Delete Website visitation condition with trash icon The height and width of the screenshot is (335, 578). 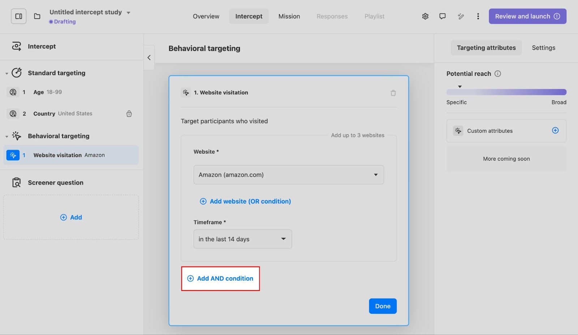pyautogui.click(x=393, y=93)
